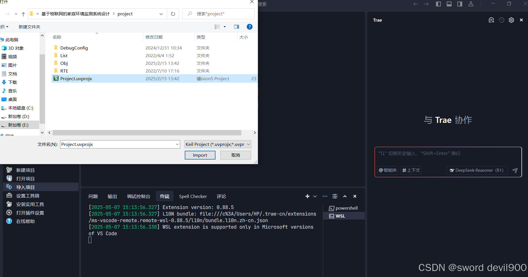This screenshot has height=277, width=528.
Task: Click 新建文件夹 to create new folder
Action: click(29, 27)
